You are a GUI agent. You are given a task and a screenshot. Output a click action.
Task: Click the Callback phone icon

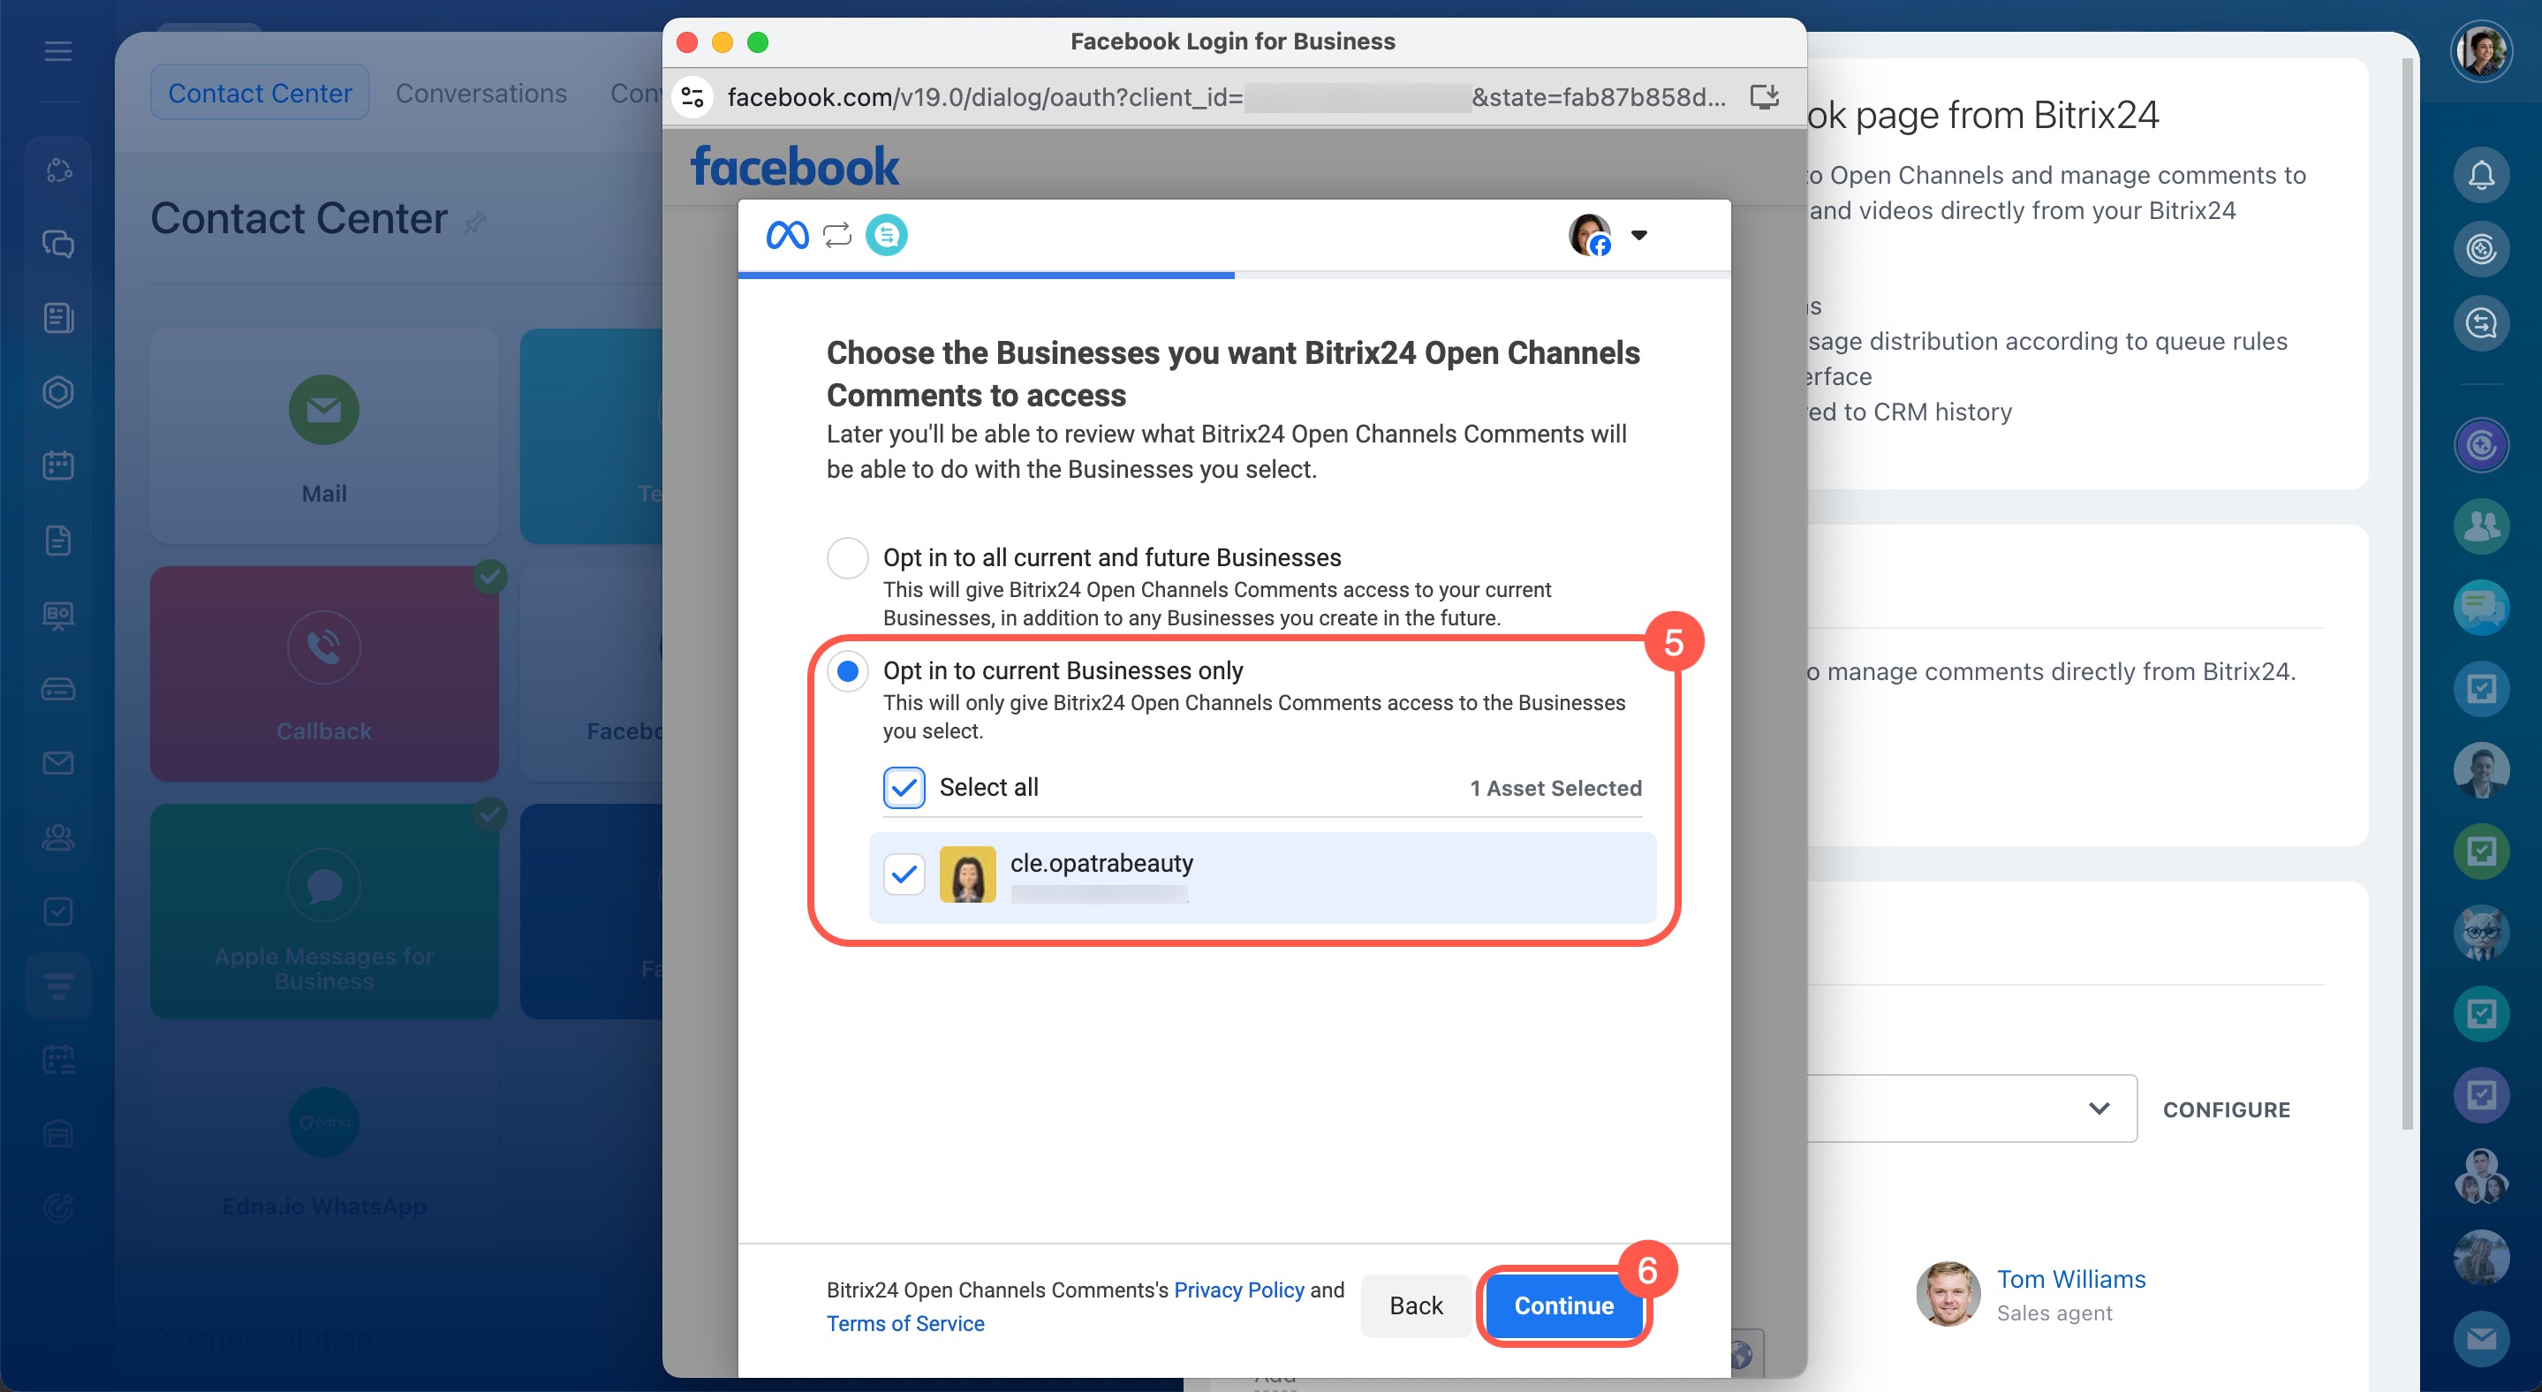pos(323,647)
